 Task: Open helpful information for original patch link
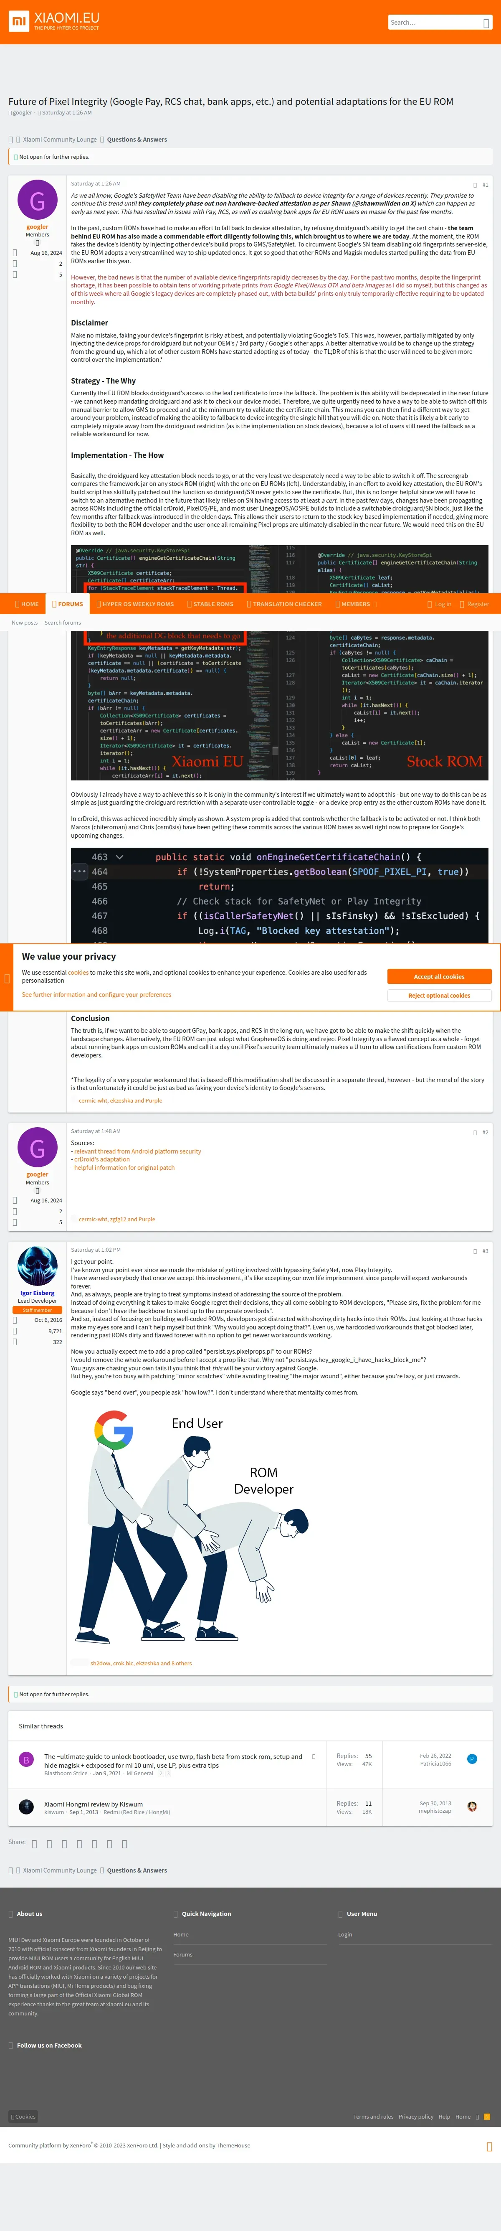[x=124, y=1167]
